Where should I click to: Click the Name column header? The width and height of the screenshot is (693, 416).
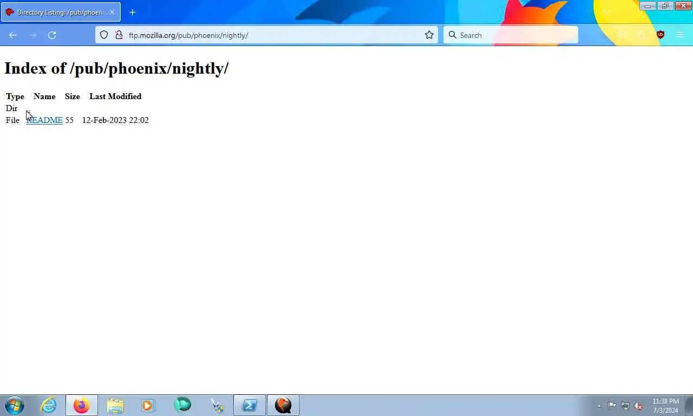click(x=44, y=96)
